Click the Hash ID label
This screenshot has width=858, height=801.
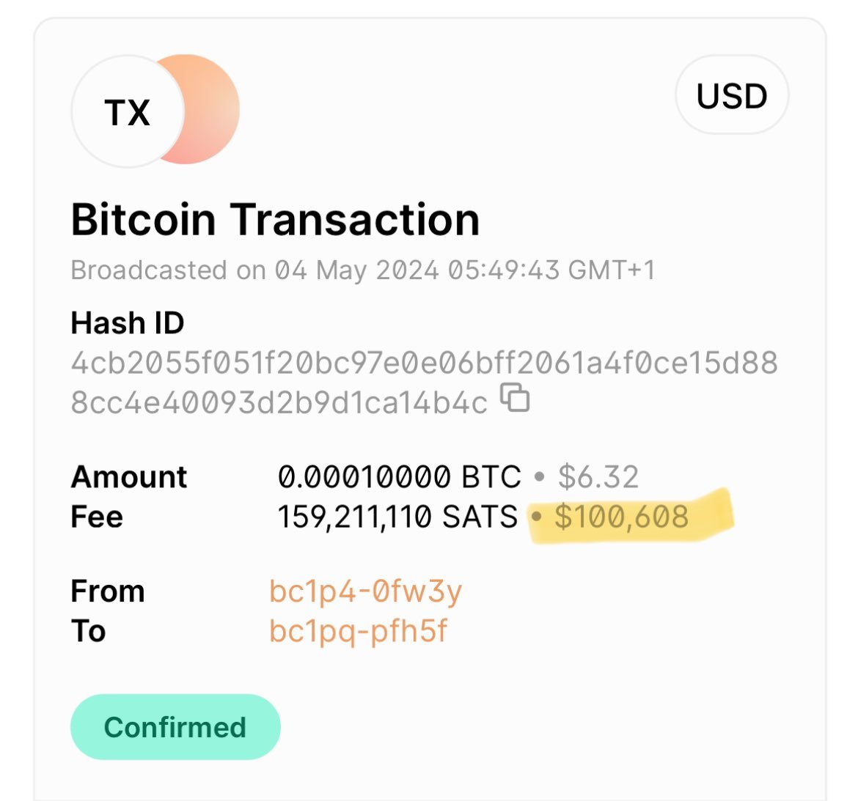coord(128,322)
